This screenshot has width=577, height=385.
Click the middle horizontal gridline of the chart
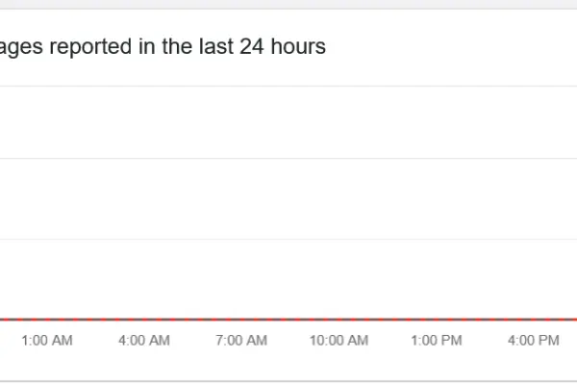(288, 158)
